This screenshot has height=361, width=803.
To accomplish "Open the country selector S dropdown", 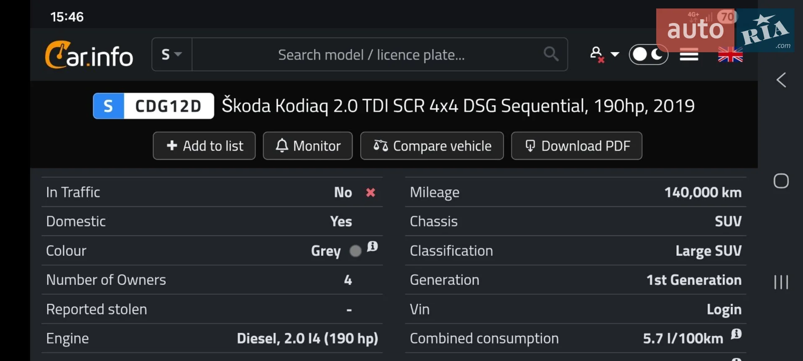I will point(172,54).
